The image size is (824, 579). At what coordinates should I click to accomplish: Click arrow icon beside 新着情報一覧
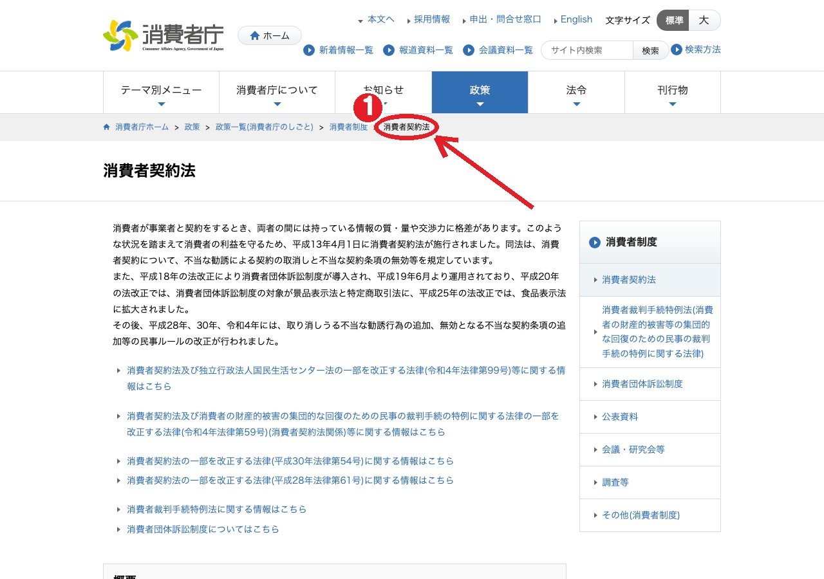click(309, 50)
